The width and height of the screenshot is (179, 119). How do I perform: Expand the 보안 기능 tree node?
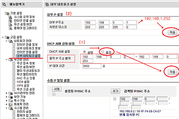pyautogui.click(x=7, y=97)
